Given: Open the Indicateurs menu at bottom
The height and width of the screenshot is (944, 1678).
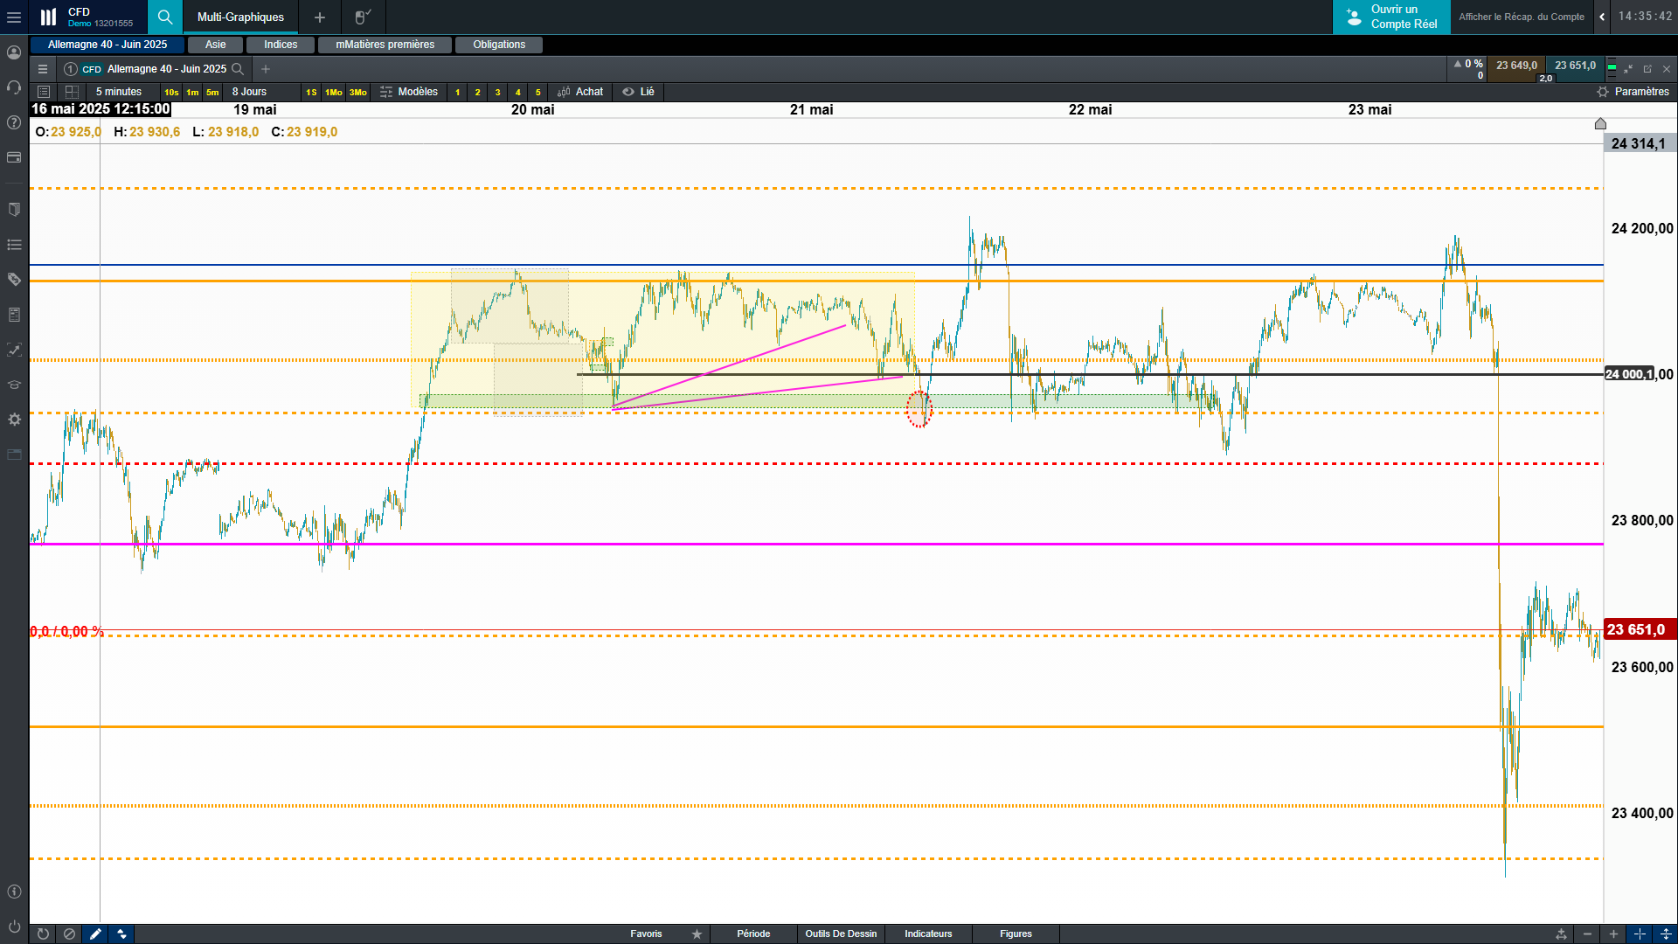Looking at the screenshot, I should pos(928,934).
